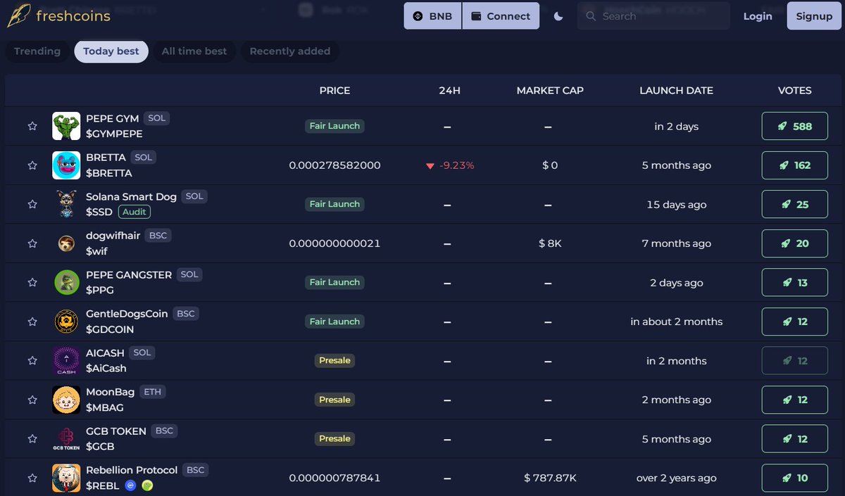Open the All time best tab
The image size is (845, 496).
[194, 51]
